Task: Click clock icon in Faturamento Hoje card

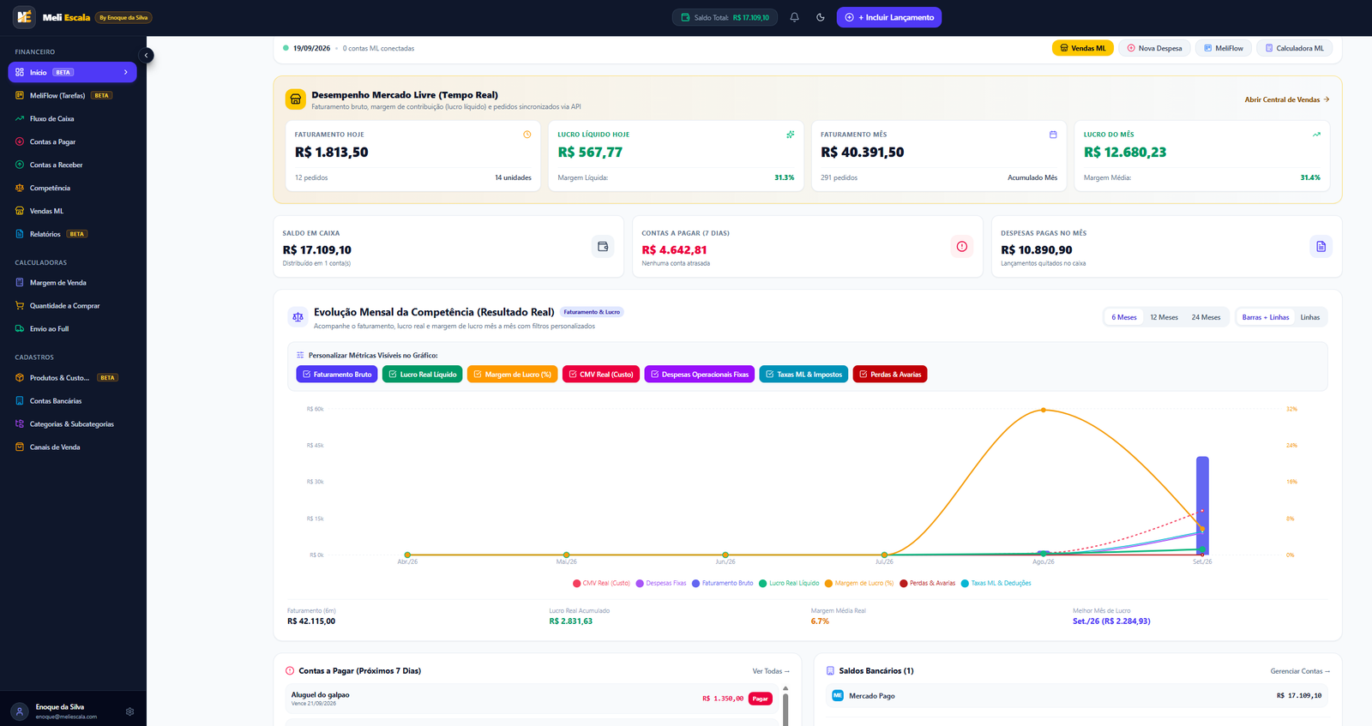Action: [527, 135]
